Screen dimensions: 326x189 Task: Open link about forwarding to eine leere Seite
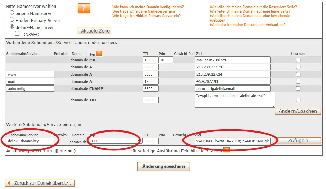[x=250, y=11]
